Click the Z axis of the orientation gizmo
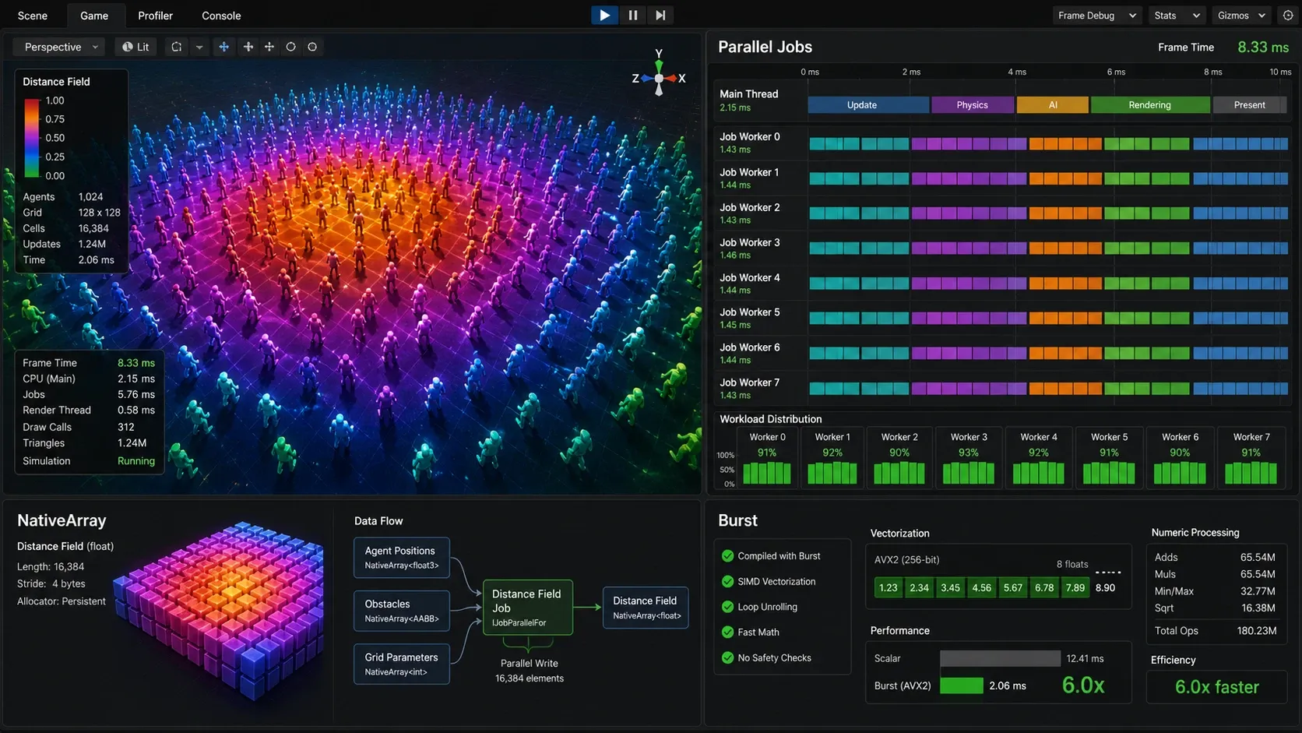 coord(635,79)
